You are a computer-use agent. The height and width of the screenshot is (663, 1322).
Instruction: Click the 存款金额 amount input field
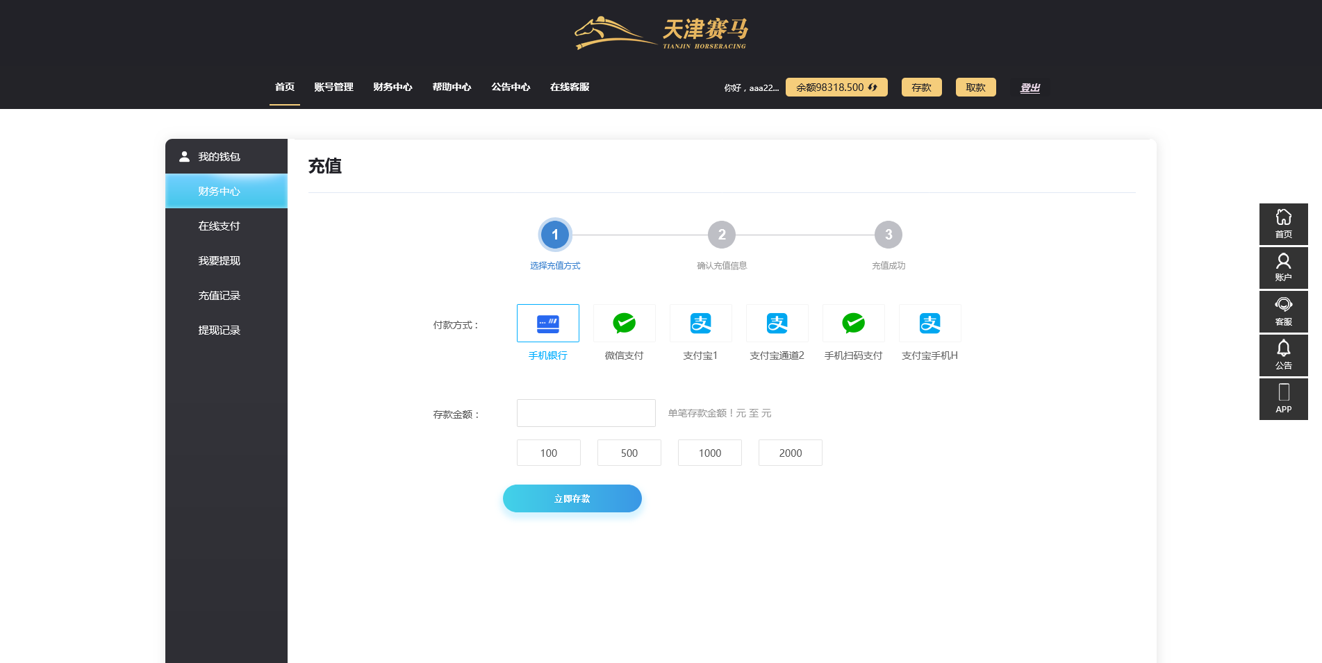point(586,412)
